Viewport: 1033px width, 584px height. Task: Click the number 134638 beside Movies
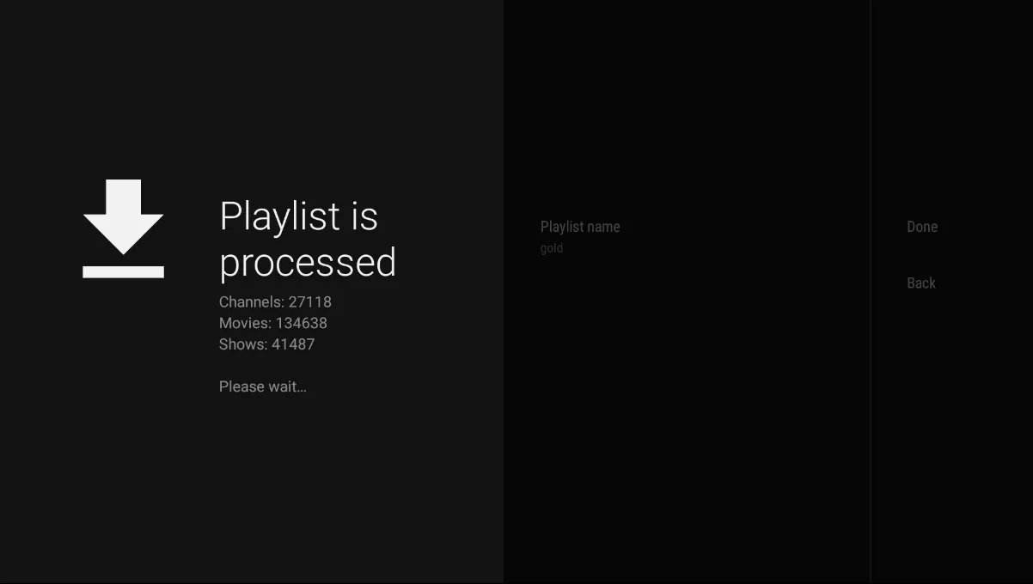click(x=301, y=323)
